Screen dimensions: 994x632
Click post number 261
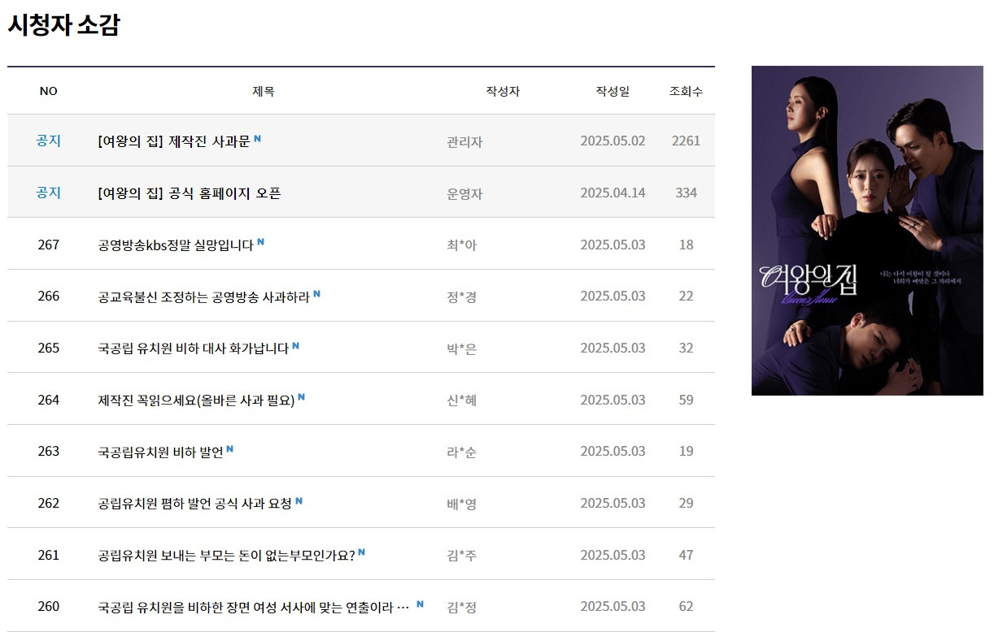(49, 556)
